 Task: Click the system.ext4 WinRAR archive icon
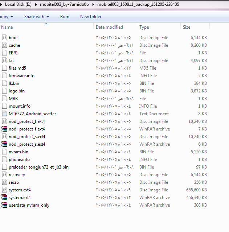pyautogui.click(x=4, y=198)
